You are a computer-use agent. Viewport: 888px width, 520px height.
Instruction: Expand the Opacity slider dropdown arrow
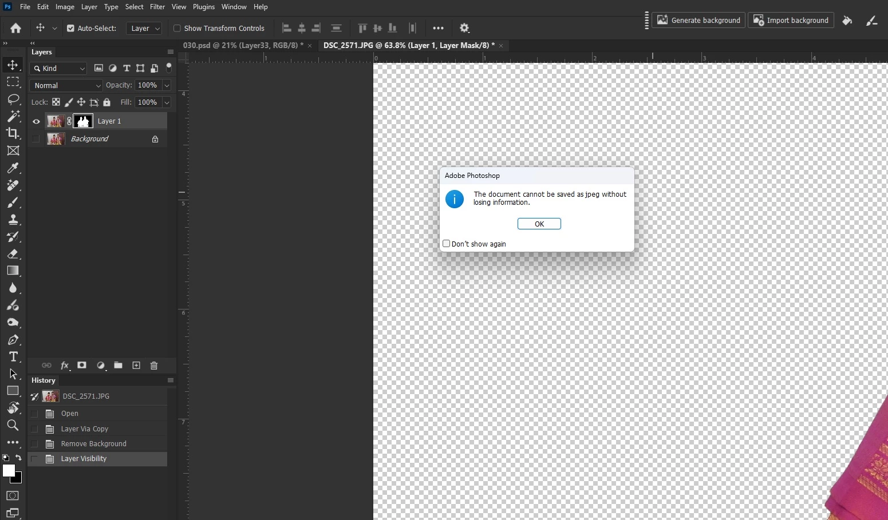[167, 85]
